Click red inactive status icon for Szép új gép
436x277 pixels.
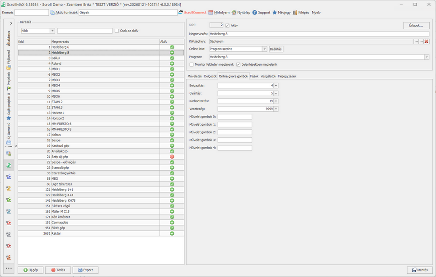172,156
